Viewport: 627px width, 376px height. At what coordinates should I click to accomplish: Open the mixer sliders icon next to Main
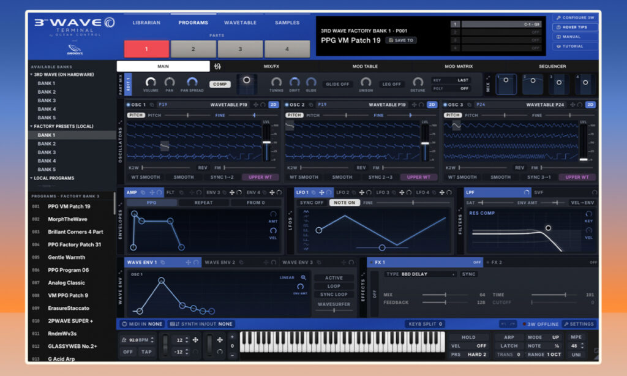click(217, 66)
